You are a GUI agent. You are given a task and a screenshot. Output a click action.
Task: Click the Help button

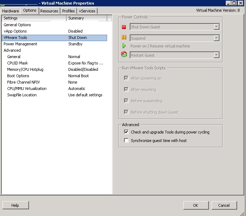(16, 205)
